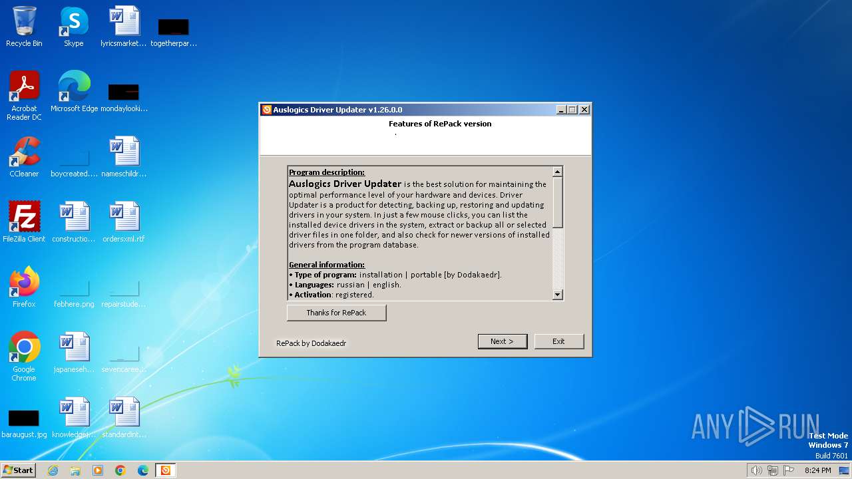Viewport: 852px width, 479px height.
Task: Open the nameschildr Word document
Action: pos(124,157)
